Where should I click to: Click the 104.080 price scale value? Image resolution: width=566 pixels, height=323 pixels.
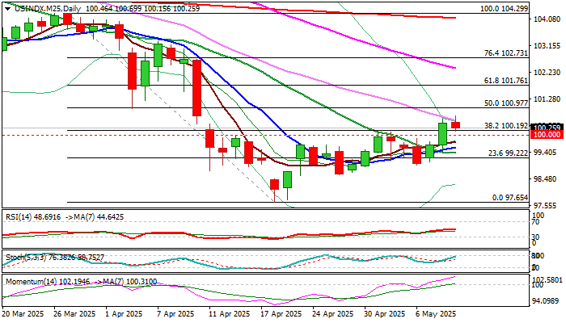point(547,19)
